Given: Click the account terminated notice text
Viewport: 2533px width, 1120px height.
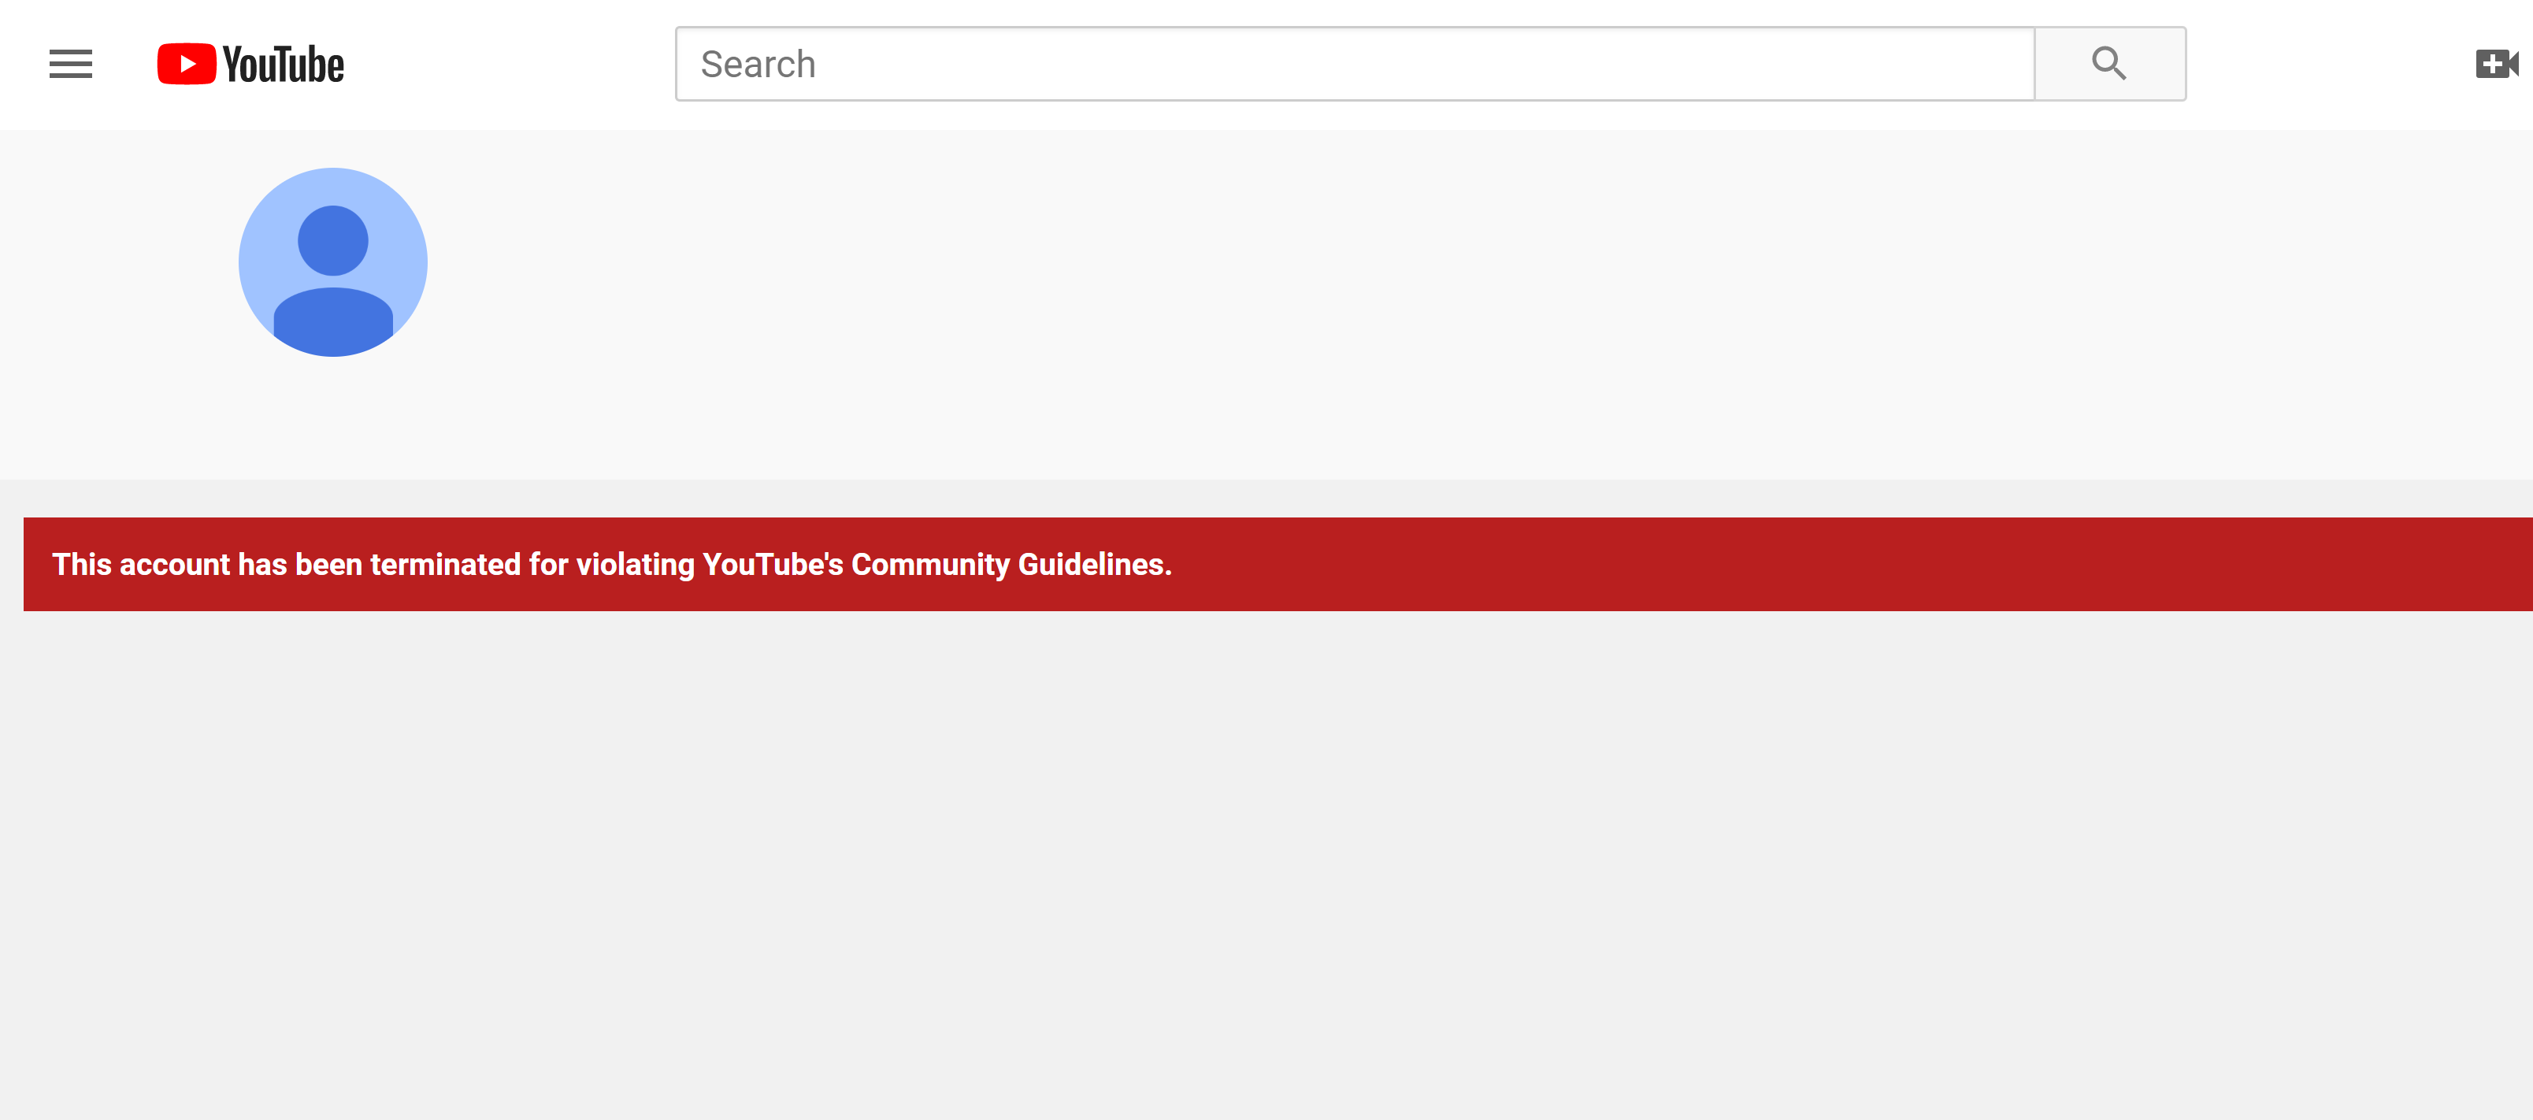Looking at the screenshot, I should click(612, 565).
